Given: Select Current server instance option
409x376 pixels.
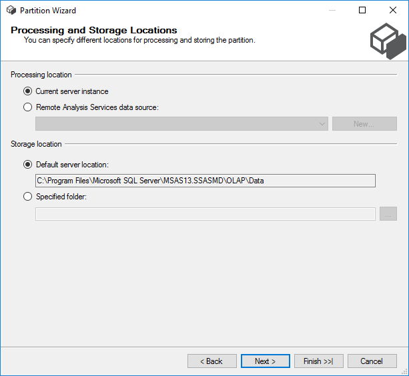Looking at the screenshot, I should [28, 91].
